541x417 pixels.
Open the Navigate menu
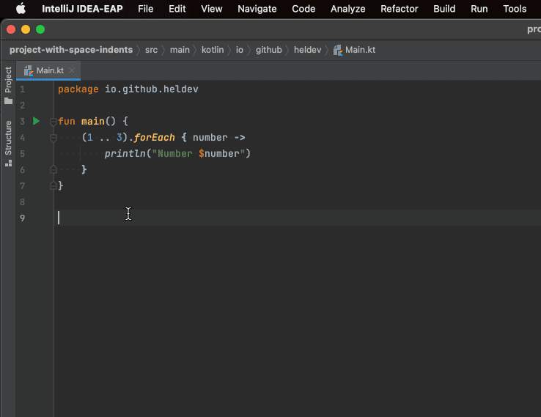coord(257,9)
